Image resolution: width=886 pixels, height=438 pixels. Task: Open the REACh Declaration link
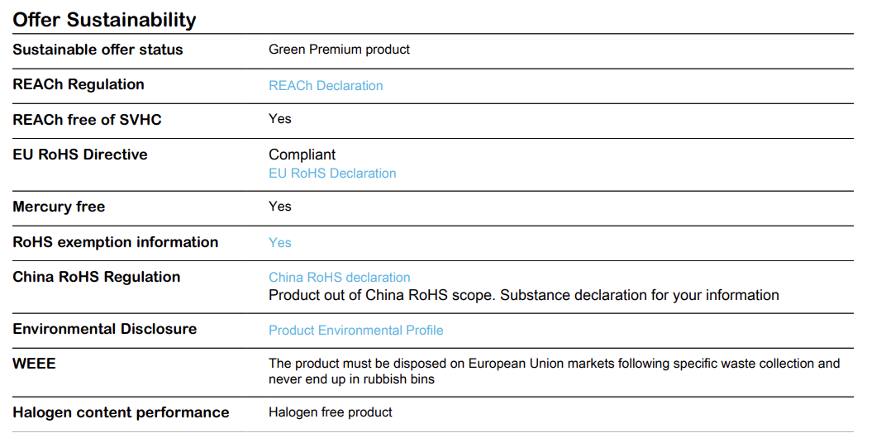326,85
